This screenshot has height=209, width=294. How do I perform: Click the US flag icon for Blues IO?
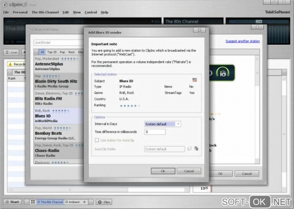195,80
